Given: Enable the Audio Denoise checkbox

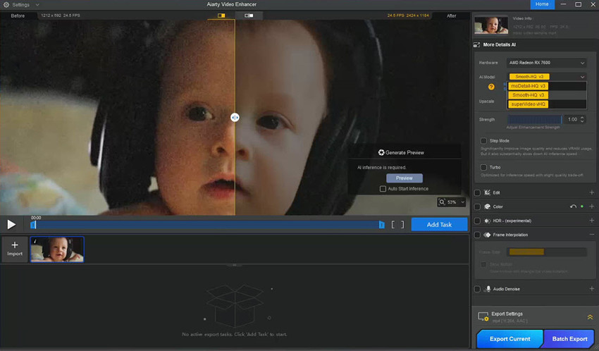Looking at the screenshot, I should [x=477, y=289].
